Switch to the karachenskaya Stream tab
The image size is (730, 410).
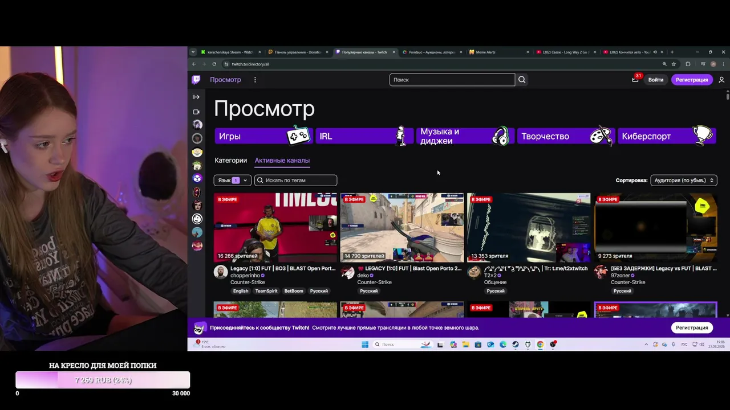[231, 52]
